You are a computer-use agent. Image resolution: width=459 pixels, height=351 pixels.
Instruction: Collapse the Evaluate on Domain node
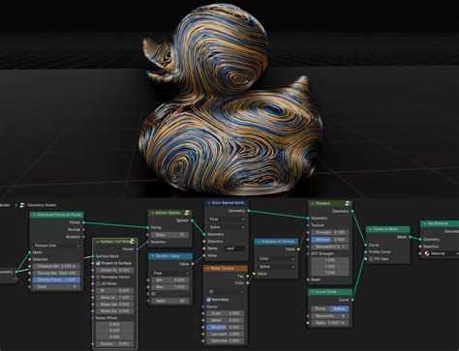click(x=259, y=242)
